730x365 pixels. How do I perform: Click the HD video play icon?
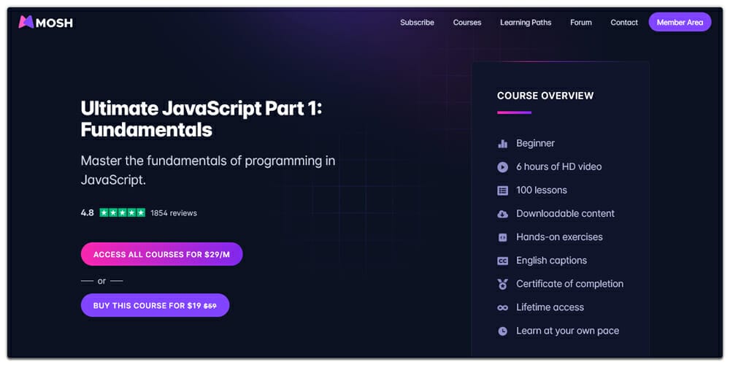pyautogui.click(x=502, y=166)
